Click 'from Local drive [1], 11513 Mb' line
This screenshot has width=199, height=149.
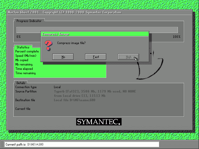pos(80,96)
